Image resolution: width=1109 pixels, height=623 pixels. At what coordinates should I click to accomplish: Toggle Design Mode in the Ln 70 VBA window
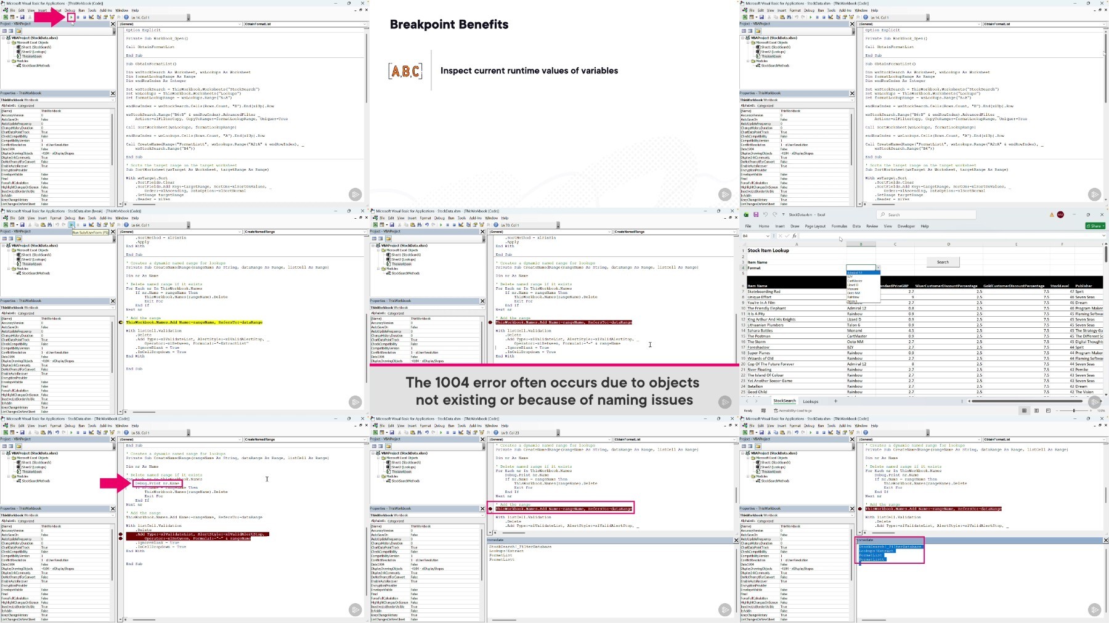tap(461, 225)
